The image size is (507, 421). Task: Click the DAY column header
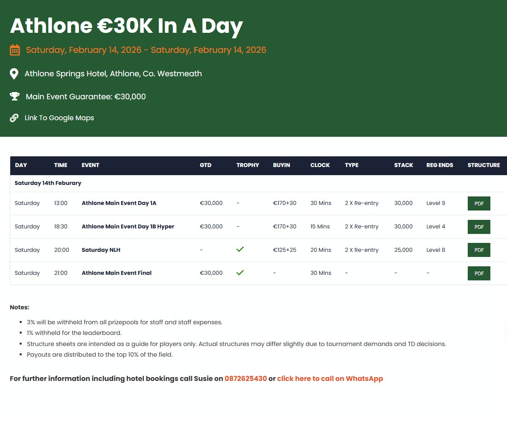pyautogui.click(x=21, y=165)
